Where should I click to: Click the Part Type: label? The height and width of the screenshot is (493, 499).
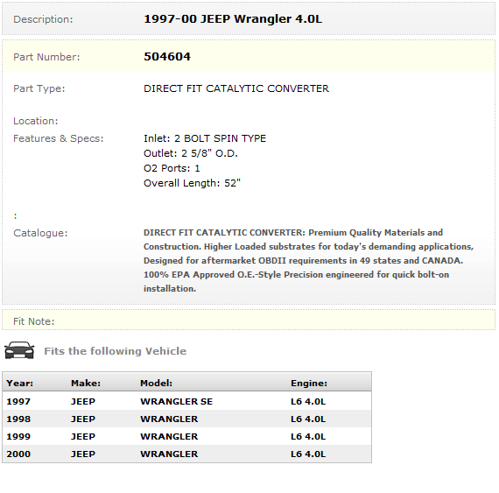point(39,88)
